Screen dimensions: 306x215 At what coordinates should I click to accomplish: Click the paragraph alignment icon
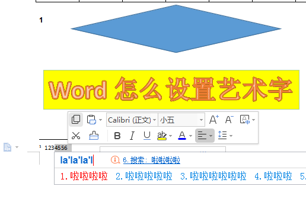[202, 136]
